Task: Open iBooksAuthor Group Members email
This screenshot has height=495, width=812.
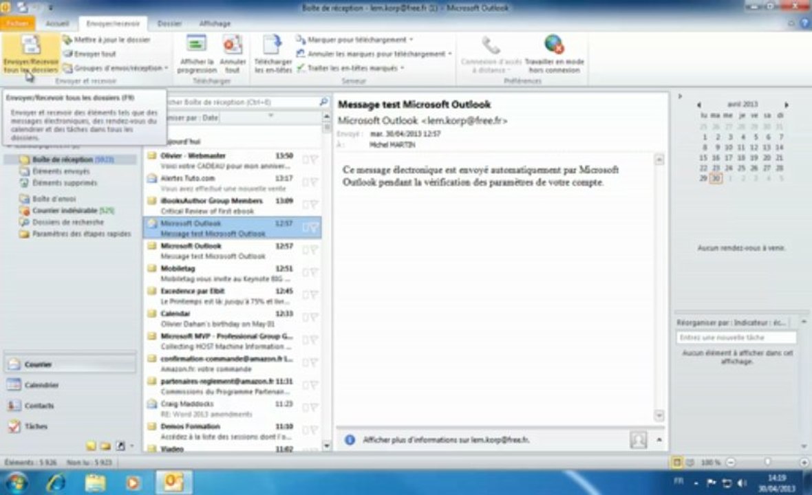Action: tap(232, 206)
